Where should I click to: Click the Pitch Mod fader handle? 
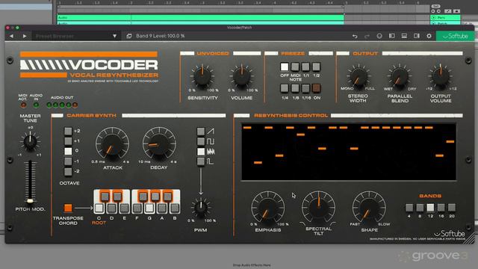point(30,201)
